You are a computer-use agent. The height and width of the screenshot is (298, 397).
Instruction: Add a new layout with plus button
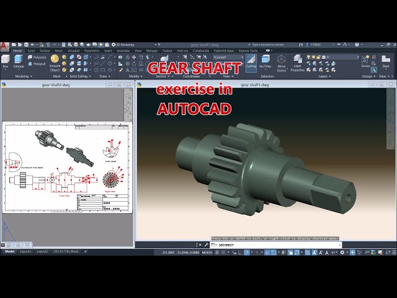tap(86, 251)
